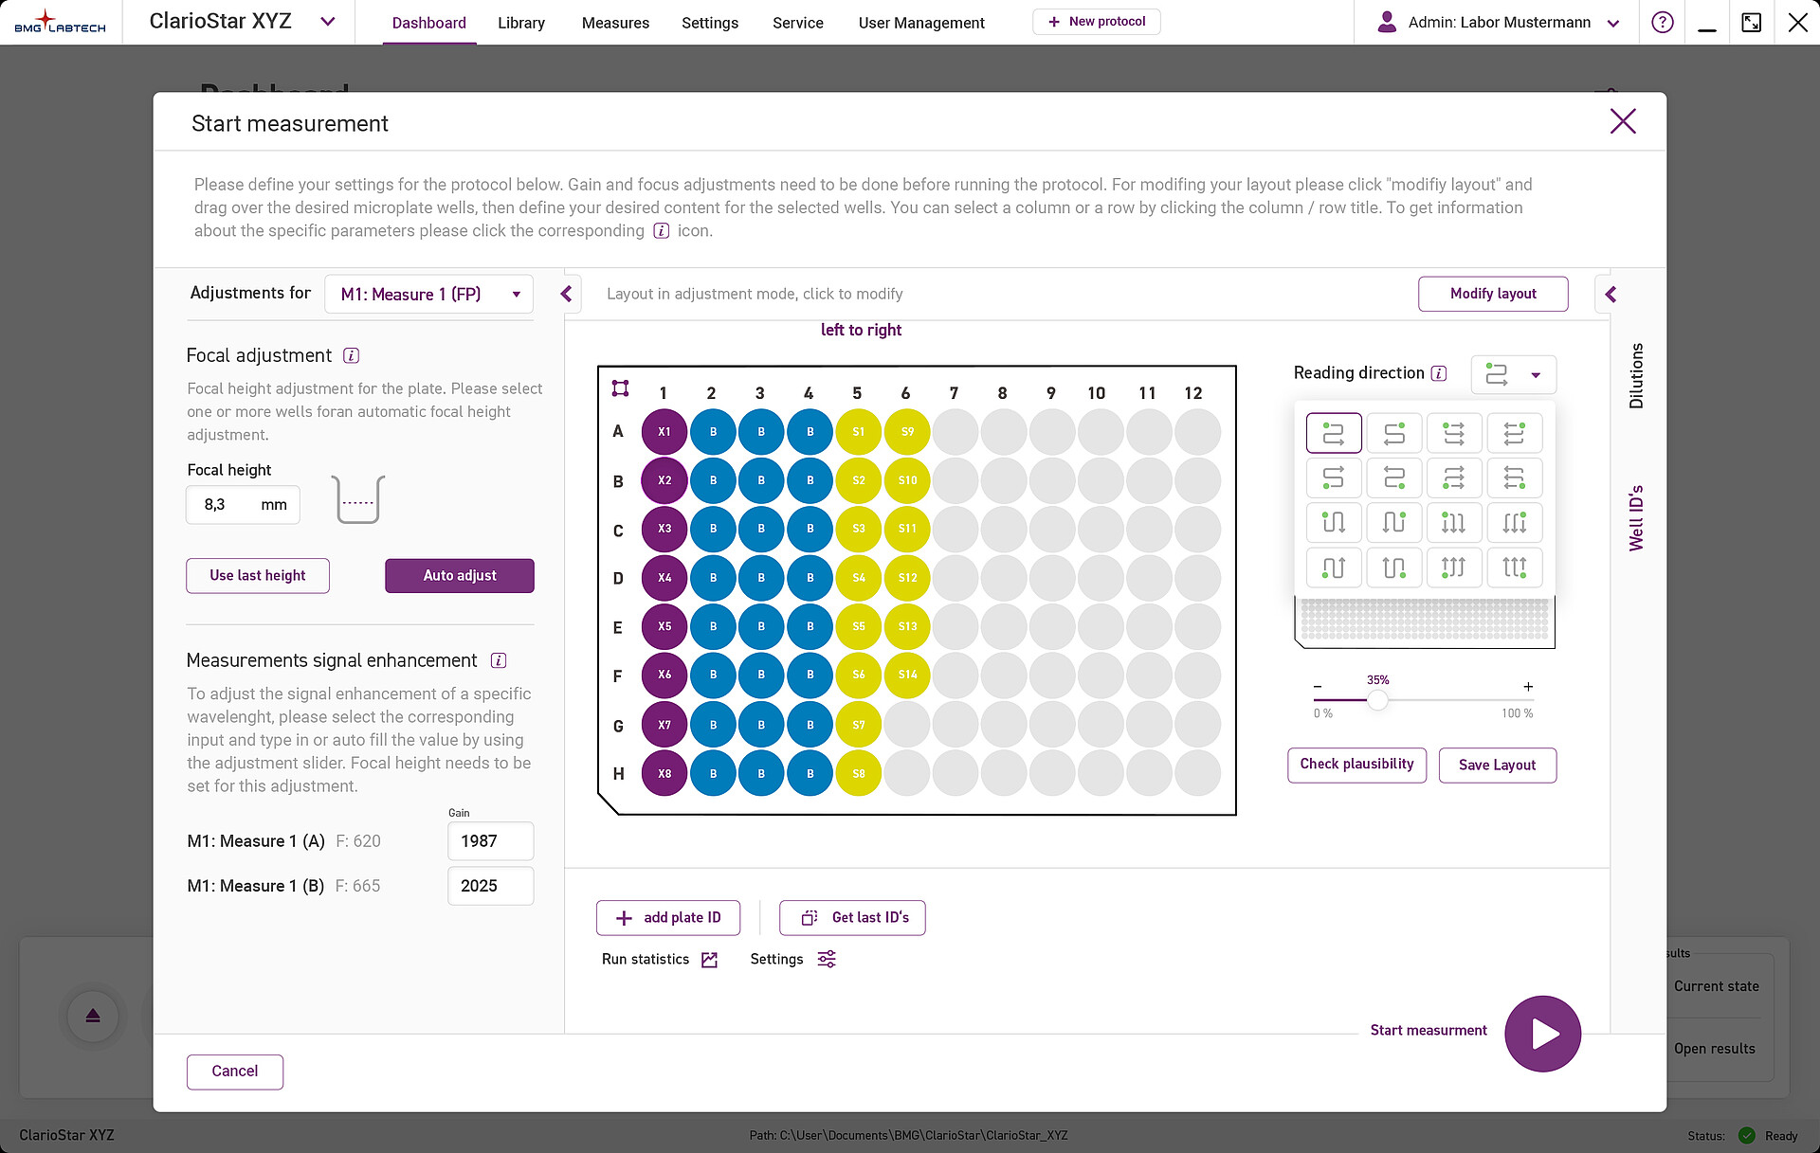
Task: Choose unidirectional rightward rows starting top-left
Action: coord(1454,433)
